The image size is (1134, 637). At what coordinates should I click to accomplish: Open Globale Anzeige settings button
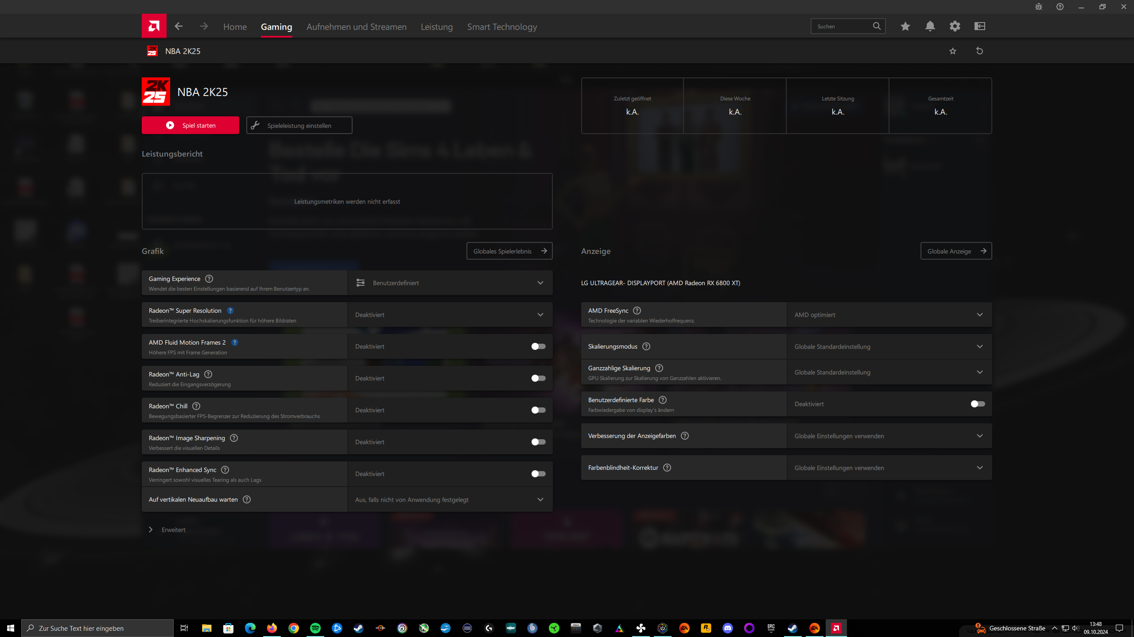(x=955, y=251)
